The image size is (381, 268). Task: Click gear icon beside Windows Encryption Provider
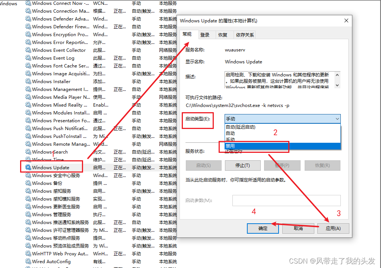tap(28, 34)
